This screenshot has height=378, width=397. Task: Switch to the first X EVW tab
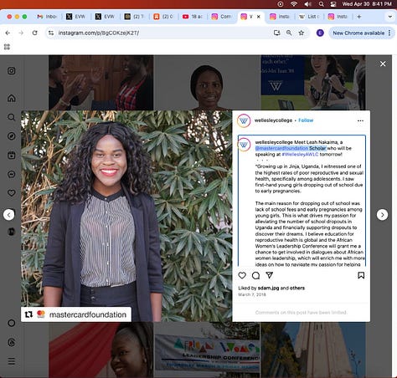(x=76, y=17)
